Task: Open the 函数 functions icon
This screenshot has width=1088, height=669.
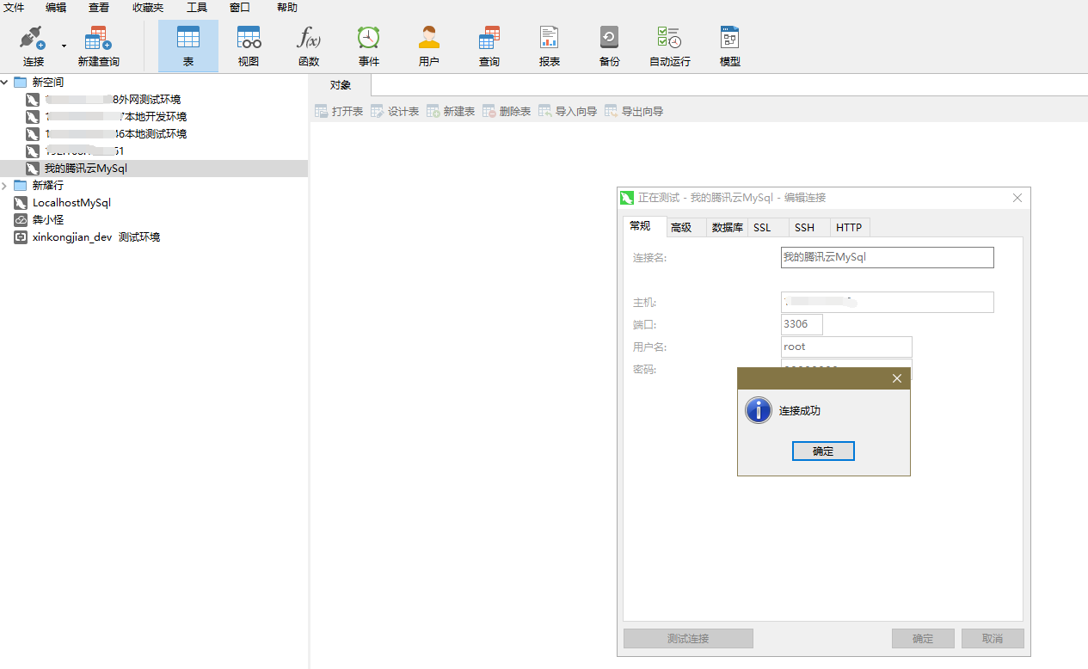Action: (309, 46)
